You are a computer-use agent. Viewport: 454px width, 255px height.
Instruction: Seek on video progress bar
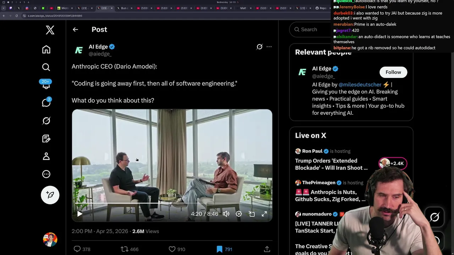[172, 203]
